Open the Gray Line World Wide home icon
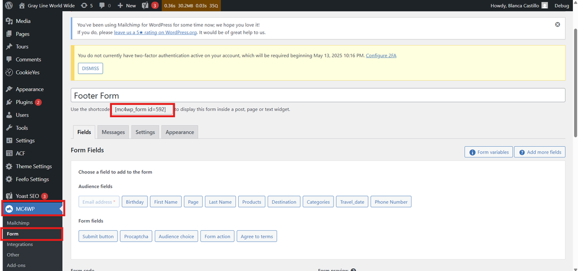 pyautogui.click(x=22, y=6)
